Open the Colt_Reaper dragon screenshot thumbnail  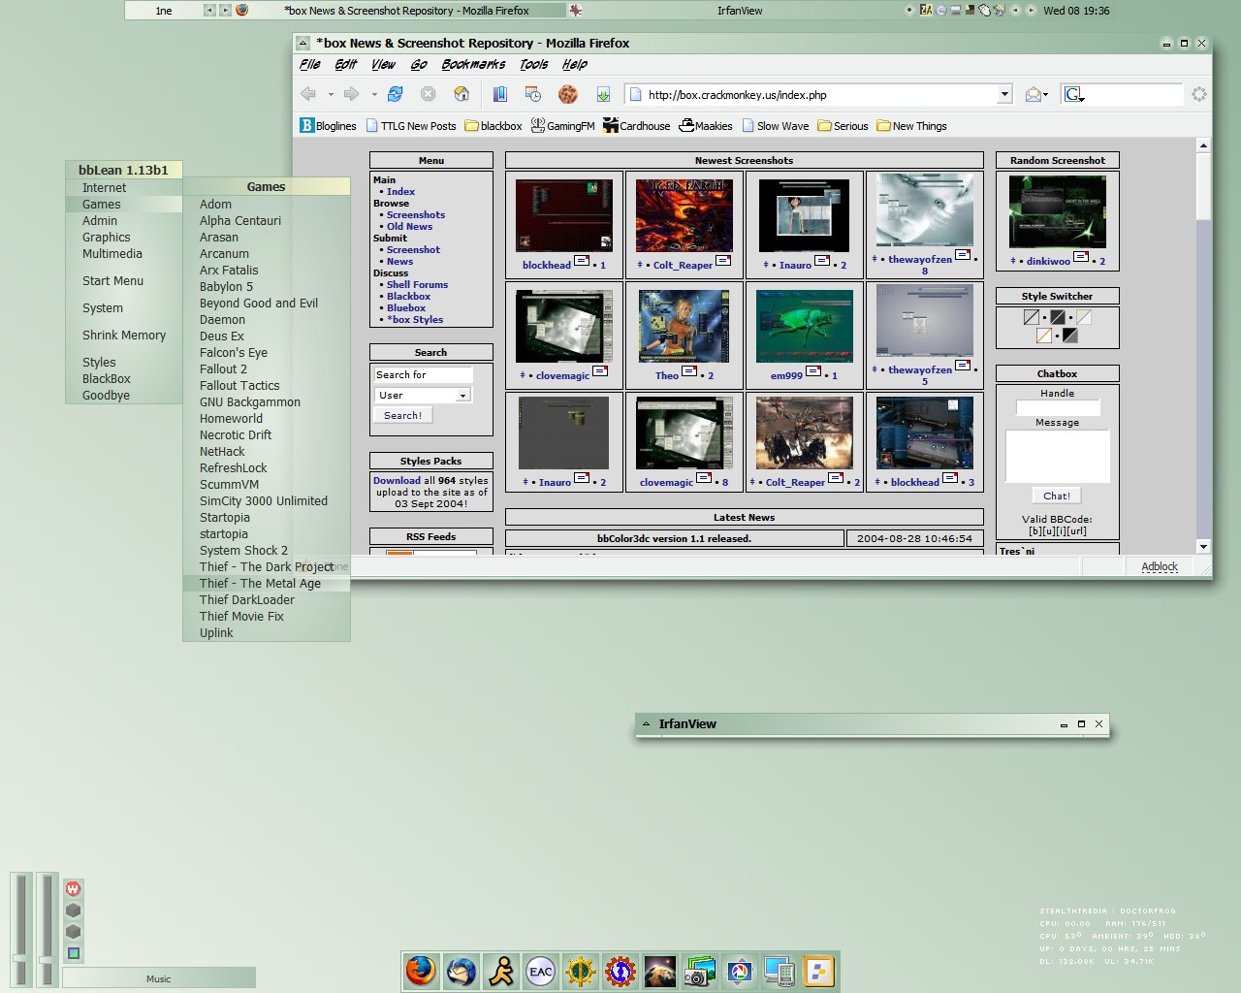(x=684, y=215)
